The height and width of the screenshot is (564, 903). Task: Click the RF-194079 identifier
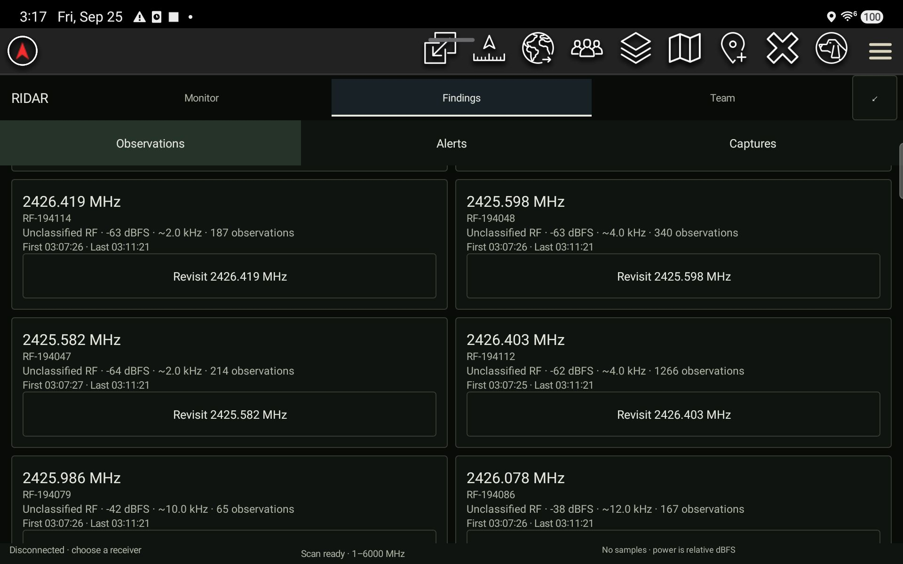coord(47,494)
